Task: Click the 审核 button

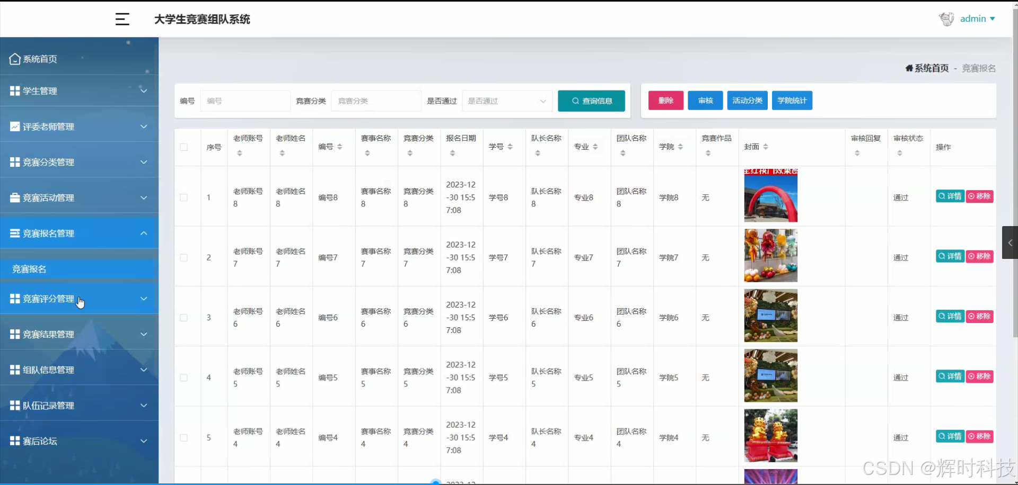Action: tap(705, 101)
